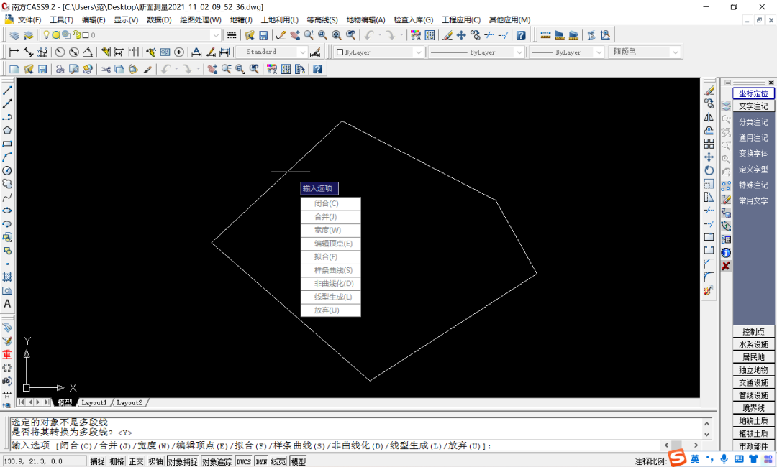Choose 闭合(C) from the options menu
Screen dimensions: 777x467
pos(330,204)
